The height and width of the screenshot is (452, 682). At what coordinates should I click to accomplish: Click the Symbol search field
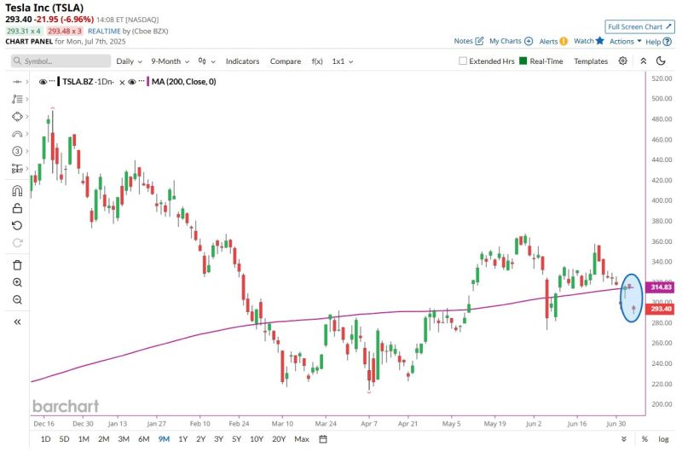[61, 61]
